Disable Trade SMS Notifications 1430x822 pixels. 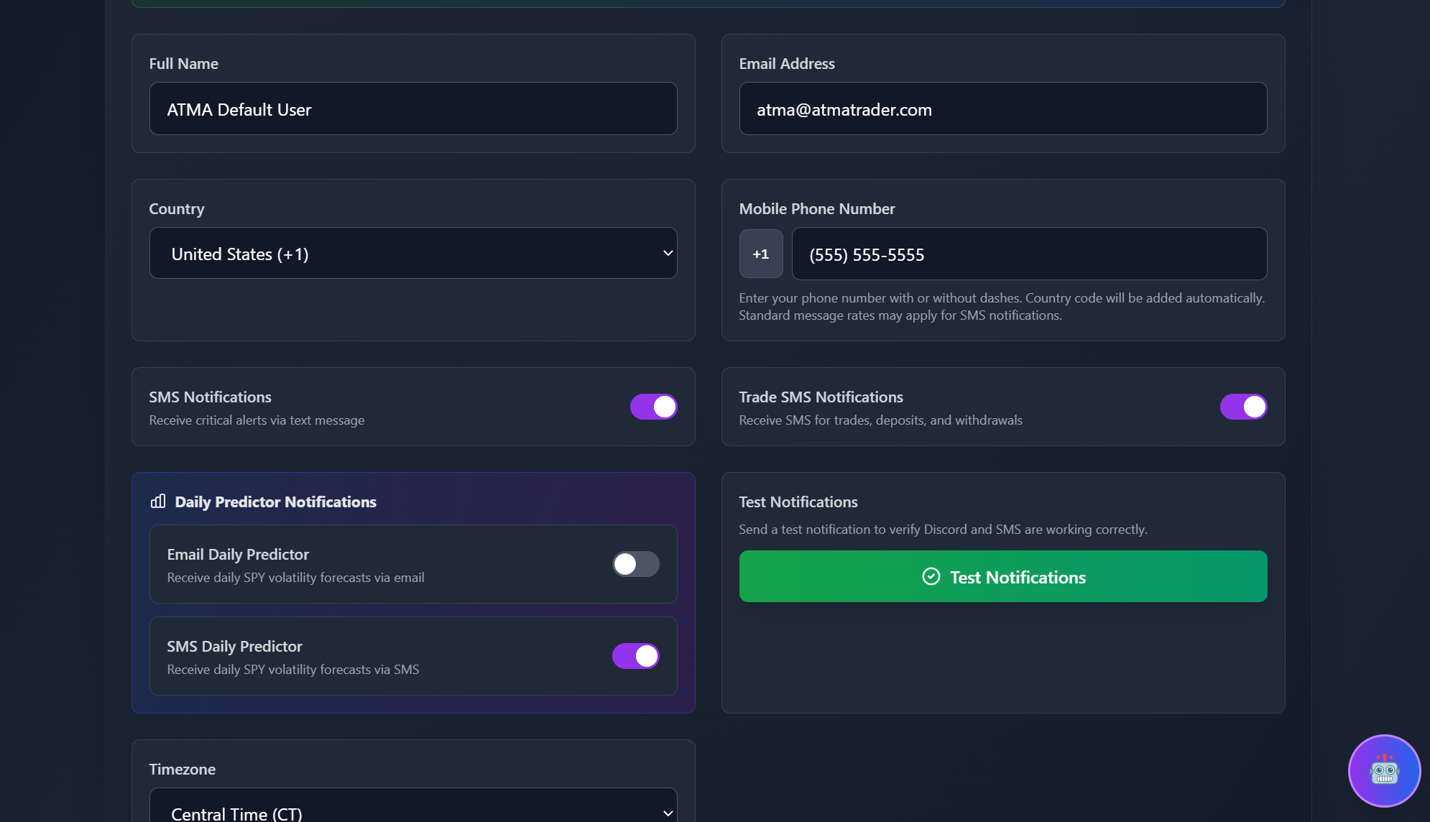[1242, 406]
